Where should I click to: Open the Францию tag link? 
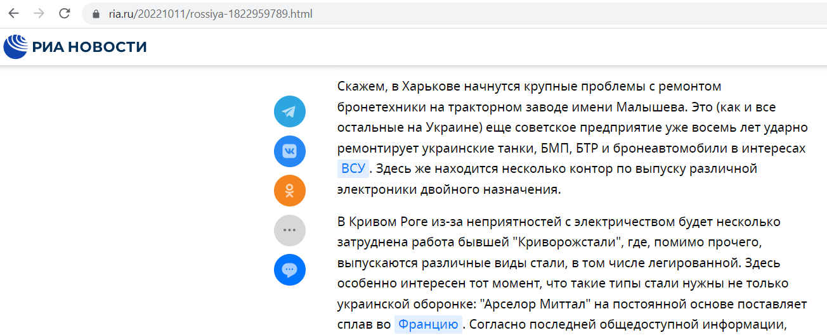(428, 324)
